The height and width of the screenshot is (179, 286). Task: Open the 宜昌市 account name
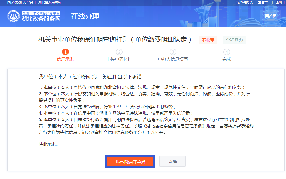264,2
